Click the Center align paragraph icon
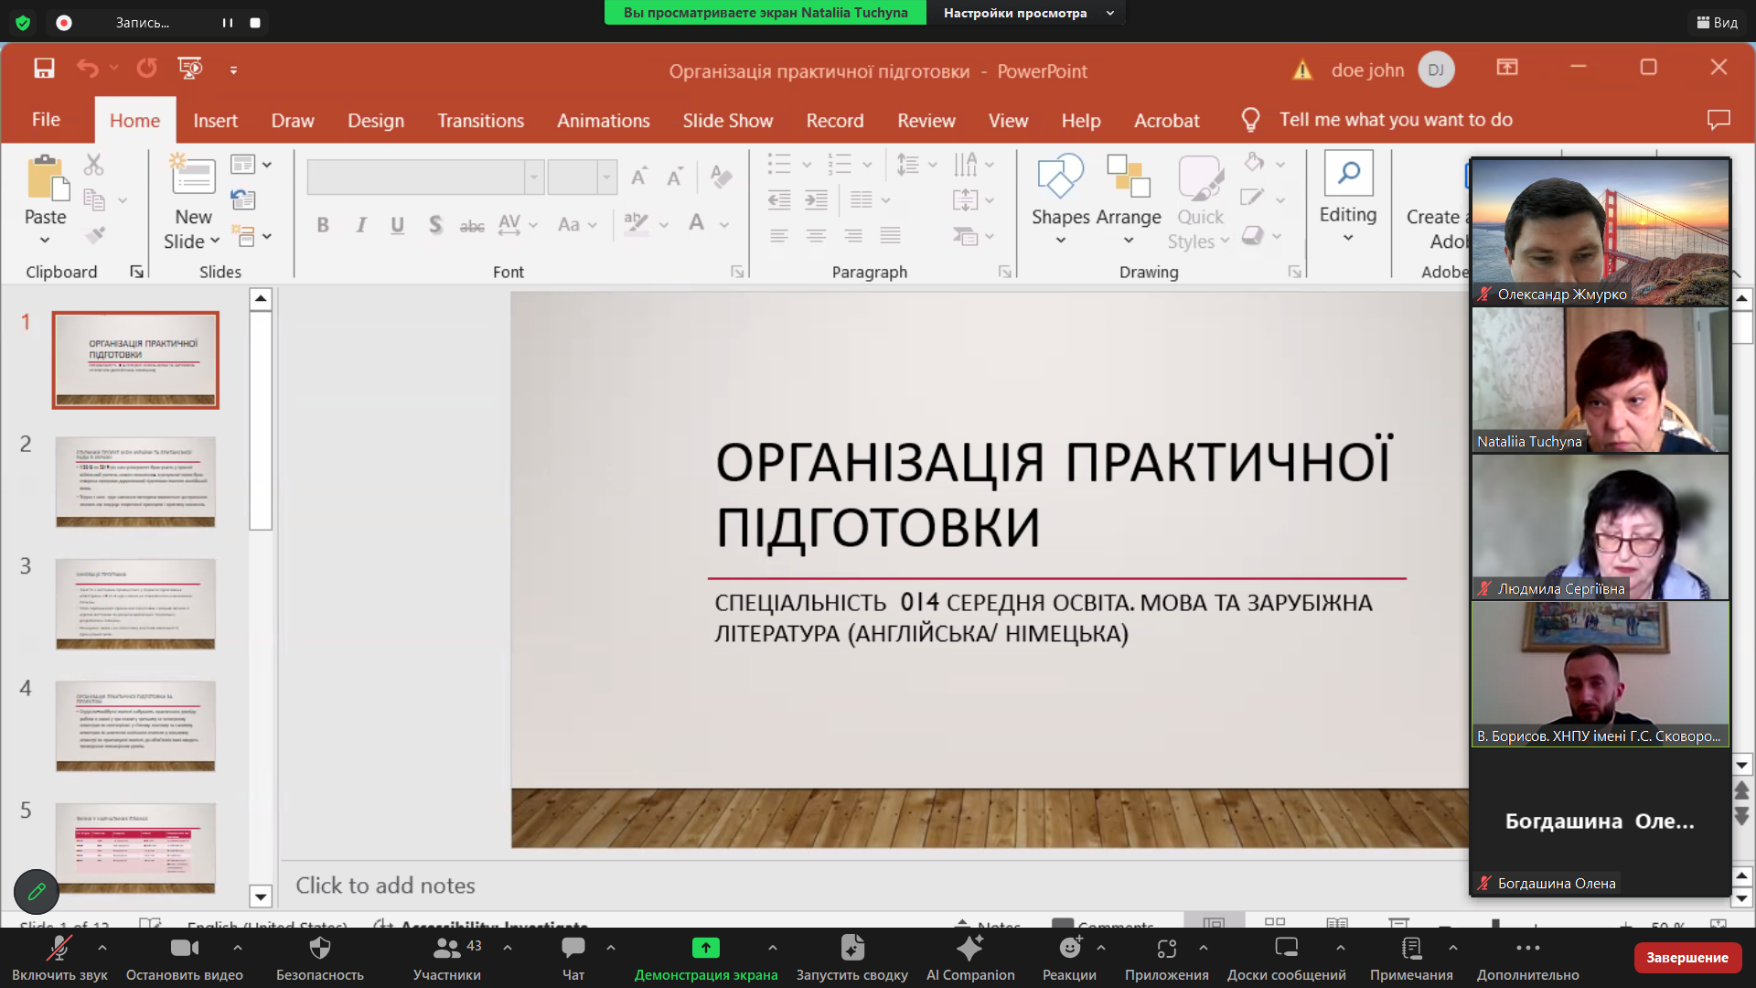Viewport: 1756px width, 988px height. pos(816,236)
